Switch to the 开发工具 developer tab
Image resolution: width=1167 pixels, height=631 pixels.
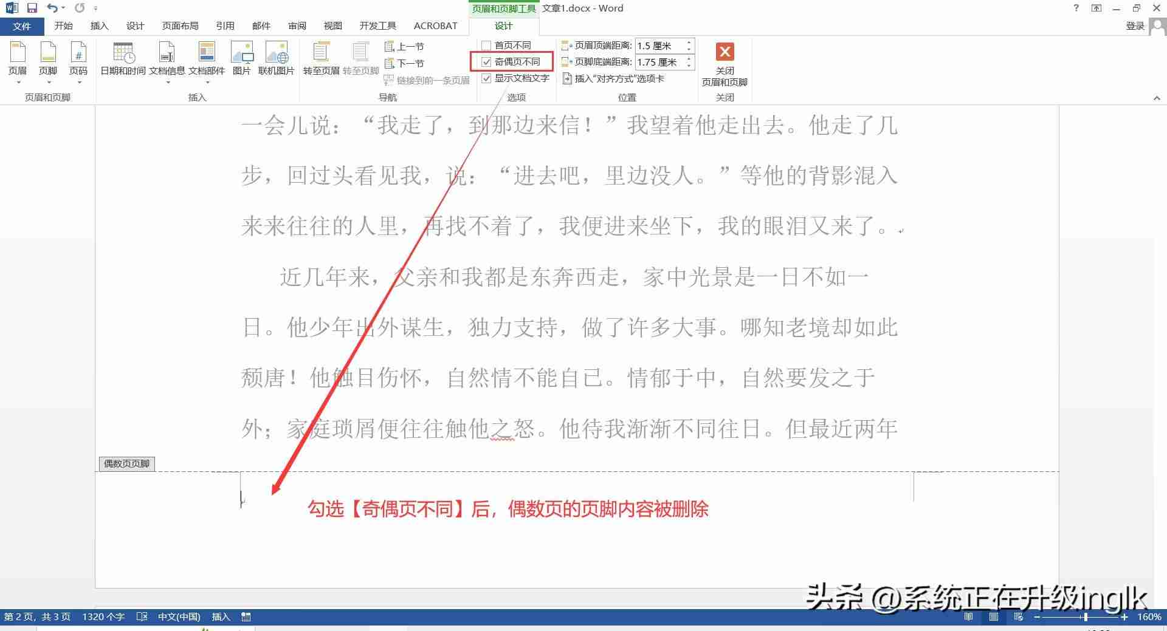(x=377, y=26)
